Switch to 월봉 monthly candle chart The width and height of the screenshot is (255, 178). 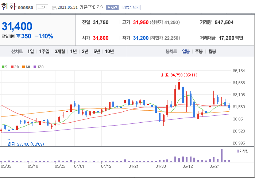click(212, 52)
